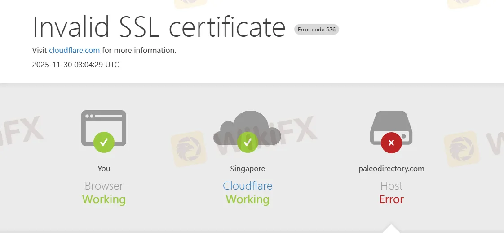Click the 'You' label under browser icon

(104, 169)
